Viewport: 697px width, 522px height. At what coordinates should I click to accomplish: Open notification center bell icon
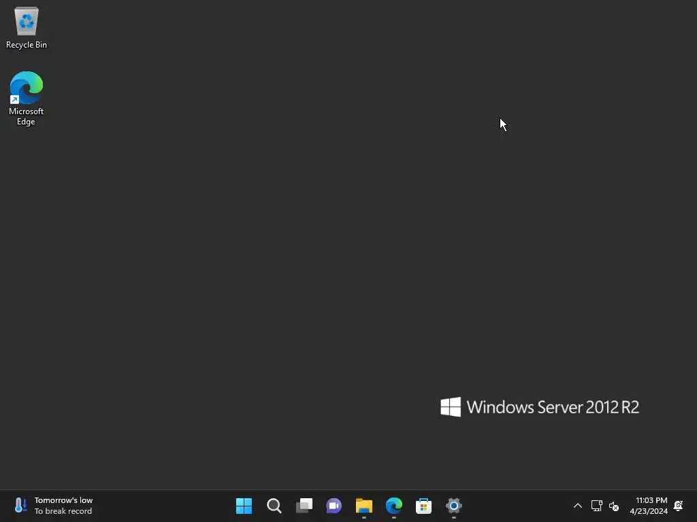[x=679, y=506]
